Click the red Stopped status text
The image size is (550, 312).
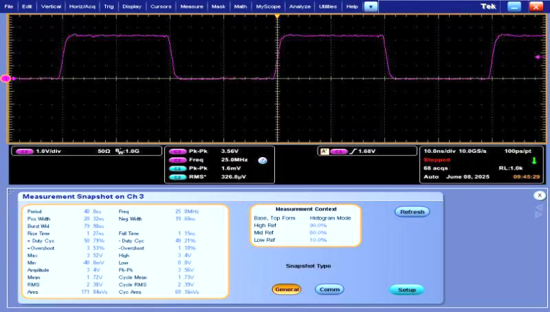pos(437,160)
